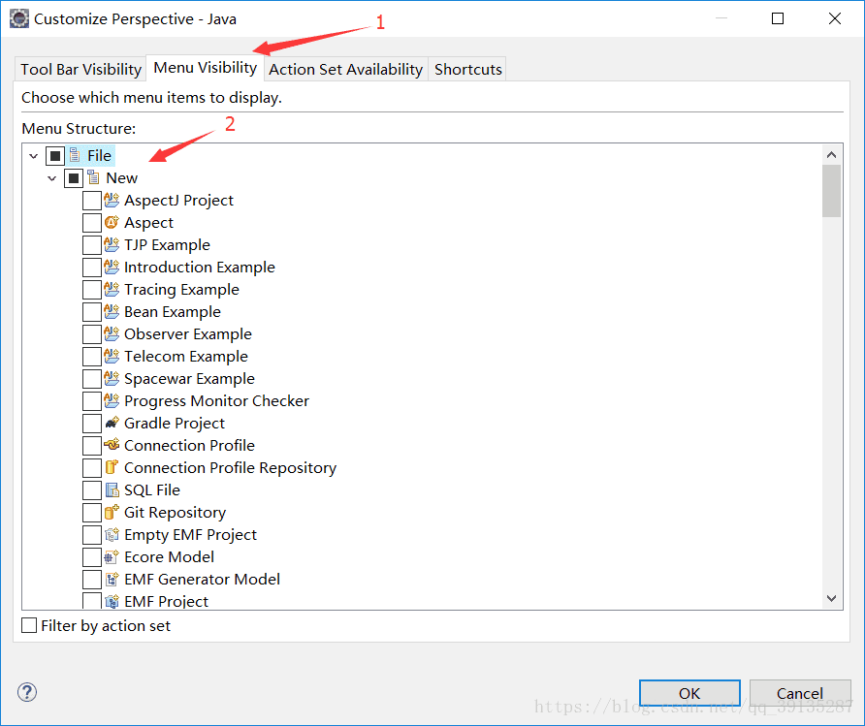This screenshot has width=865, height=726.
Task: Click the Spacewar Example icon
Action: [x=112, y=379]
